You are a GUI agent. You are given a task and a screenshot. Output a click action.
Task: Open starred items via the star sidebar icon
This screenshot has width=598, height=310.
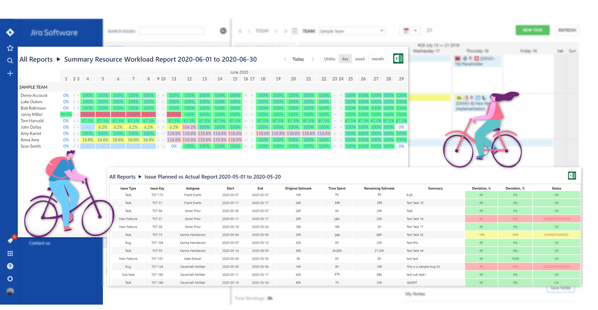[x=10, y=48]
